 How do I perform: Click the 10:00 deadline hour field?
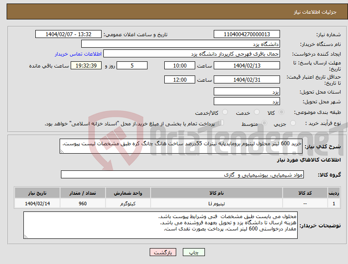180,65
